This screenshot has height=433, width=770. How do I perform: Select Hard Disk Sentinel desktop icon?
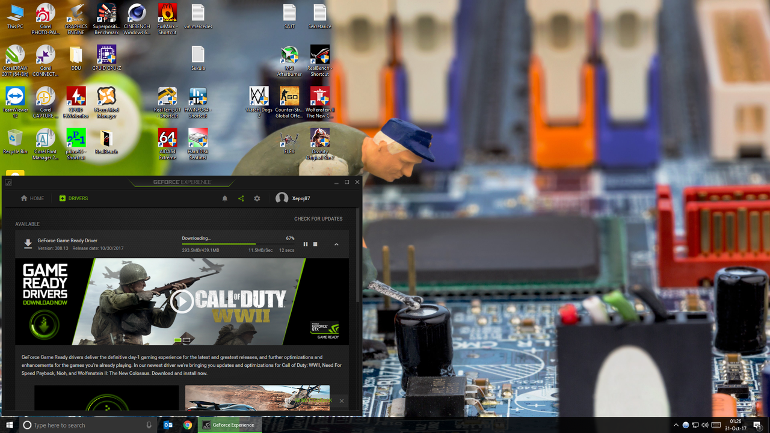(x=198, y=144)
